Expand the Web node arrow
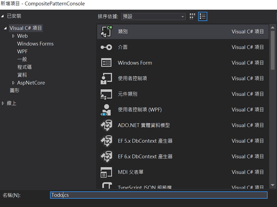 point(13,36)
